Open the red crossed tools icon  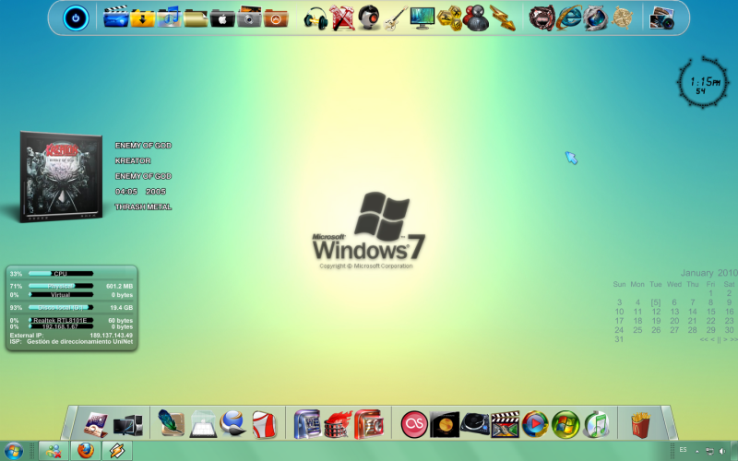(x=342, y=18)
